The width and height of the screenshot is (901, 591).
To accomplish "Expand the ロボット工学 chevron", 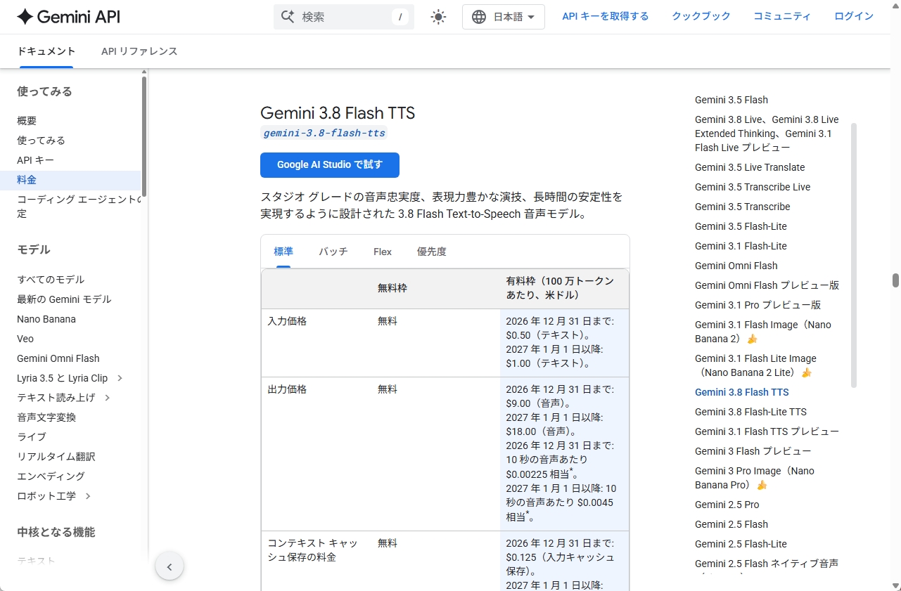I will point(88,496).
